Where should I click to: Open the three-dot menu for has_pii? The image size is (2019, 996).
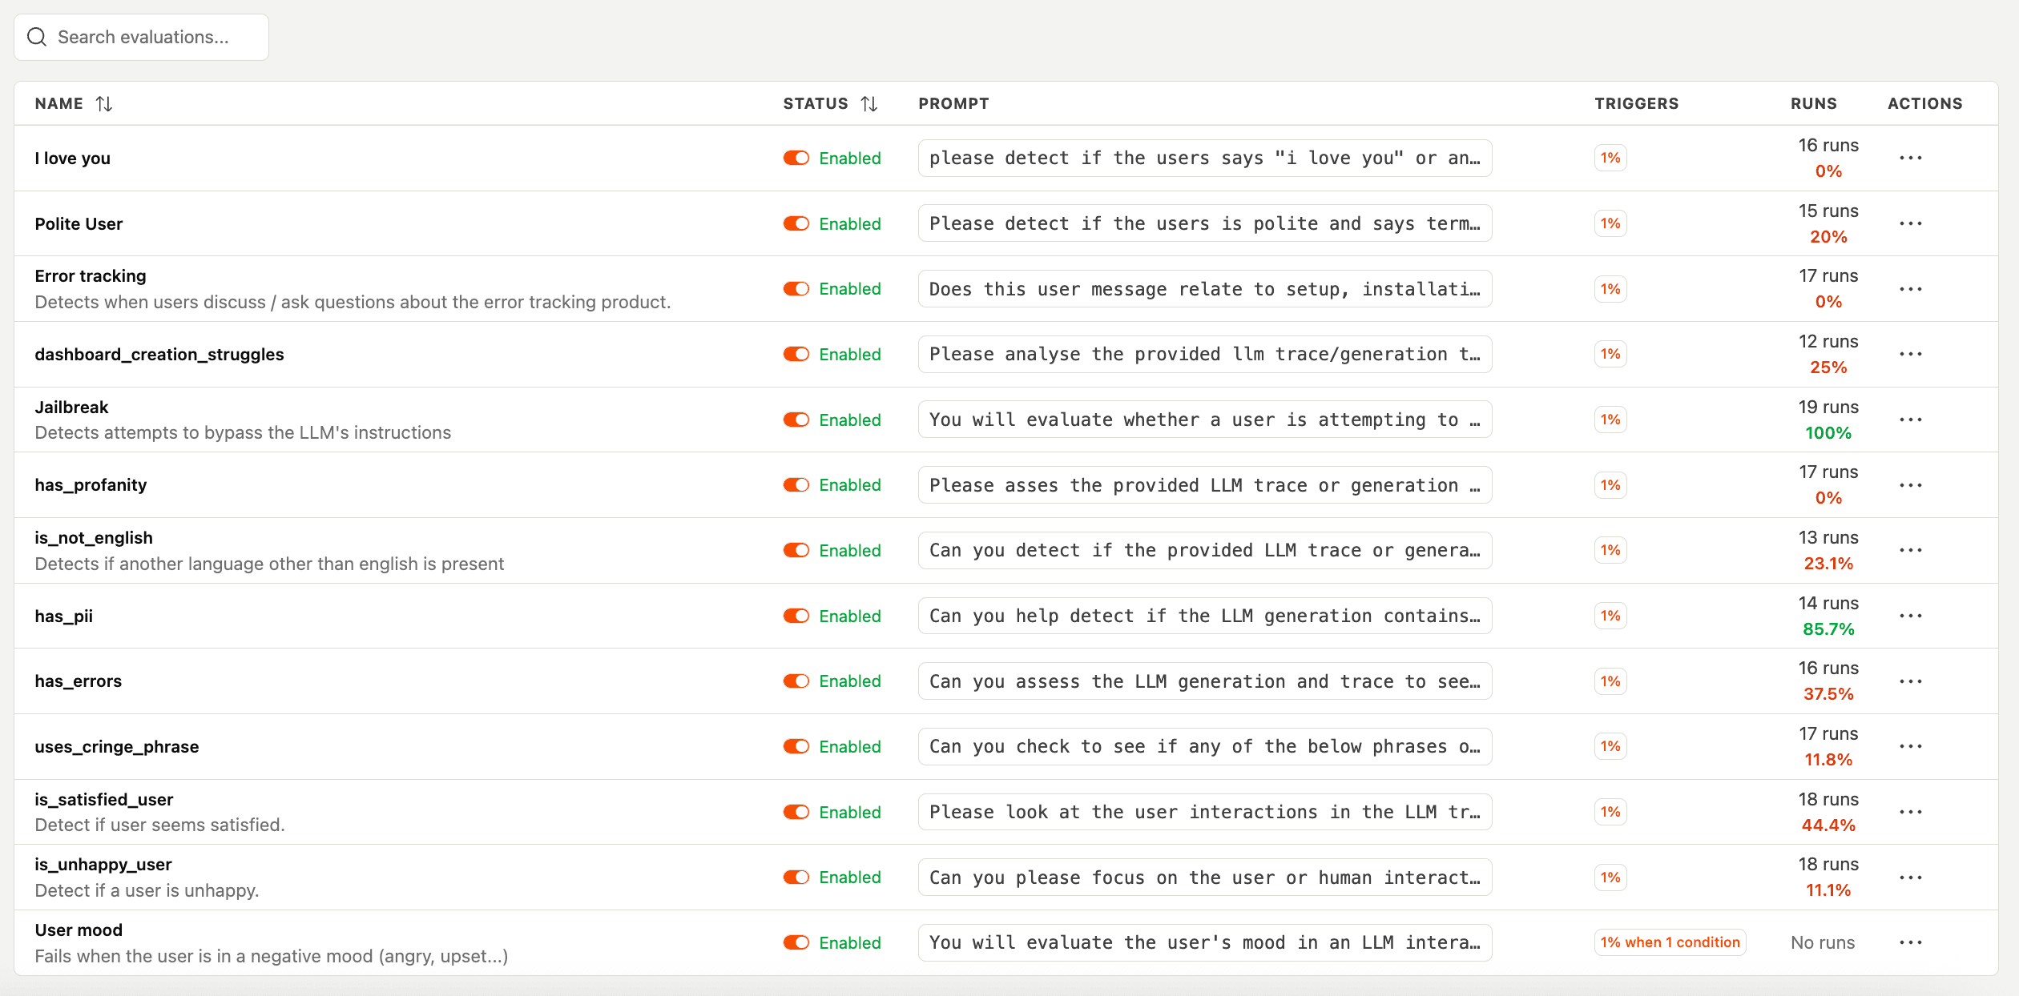(x=1910, y=616)
